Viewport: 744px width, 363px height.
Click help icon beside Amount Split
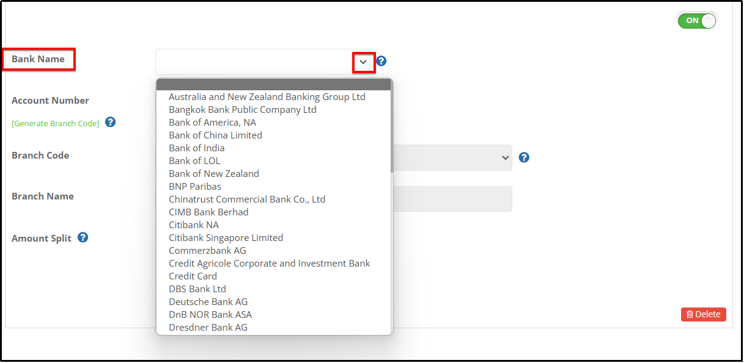click(x=83, y=237)
